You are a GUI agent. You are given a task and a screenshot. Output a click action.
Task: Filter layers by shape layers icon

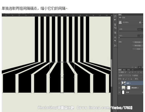[138, 72]
